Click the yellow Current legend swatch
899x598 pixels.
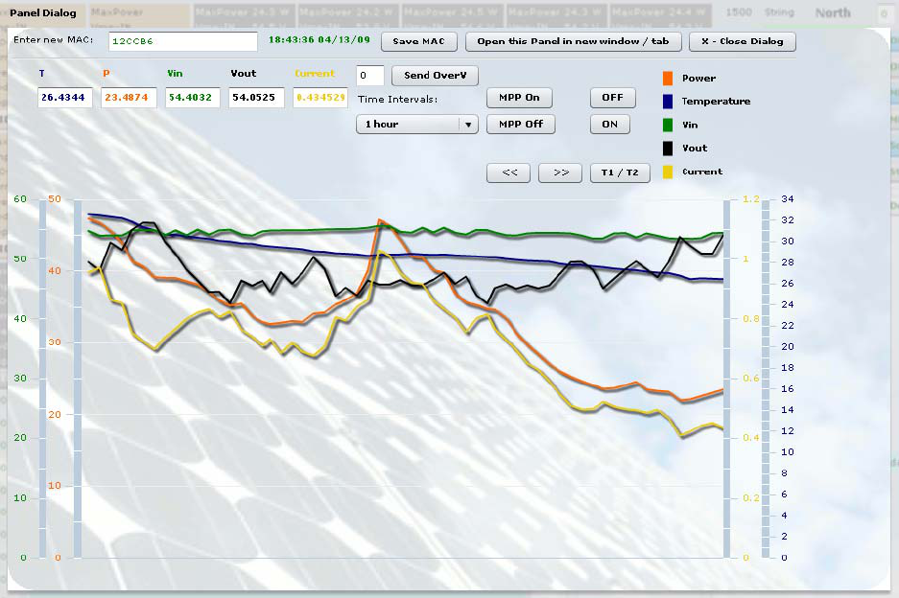[x=668, y=172]
